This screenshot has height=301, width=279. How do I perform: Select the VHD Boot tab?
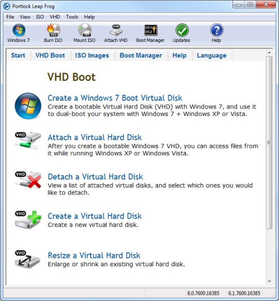coord(50,55)
